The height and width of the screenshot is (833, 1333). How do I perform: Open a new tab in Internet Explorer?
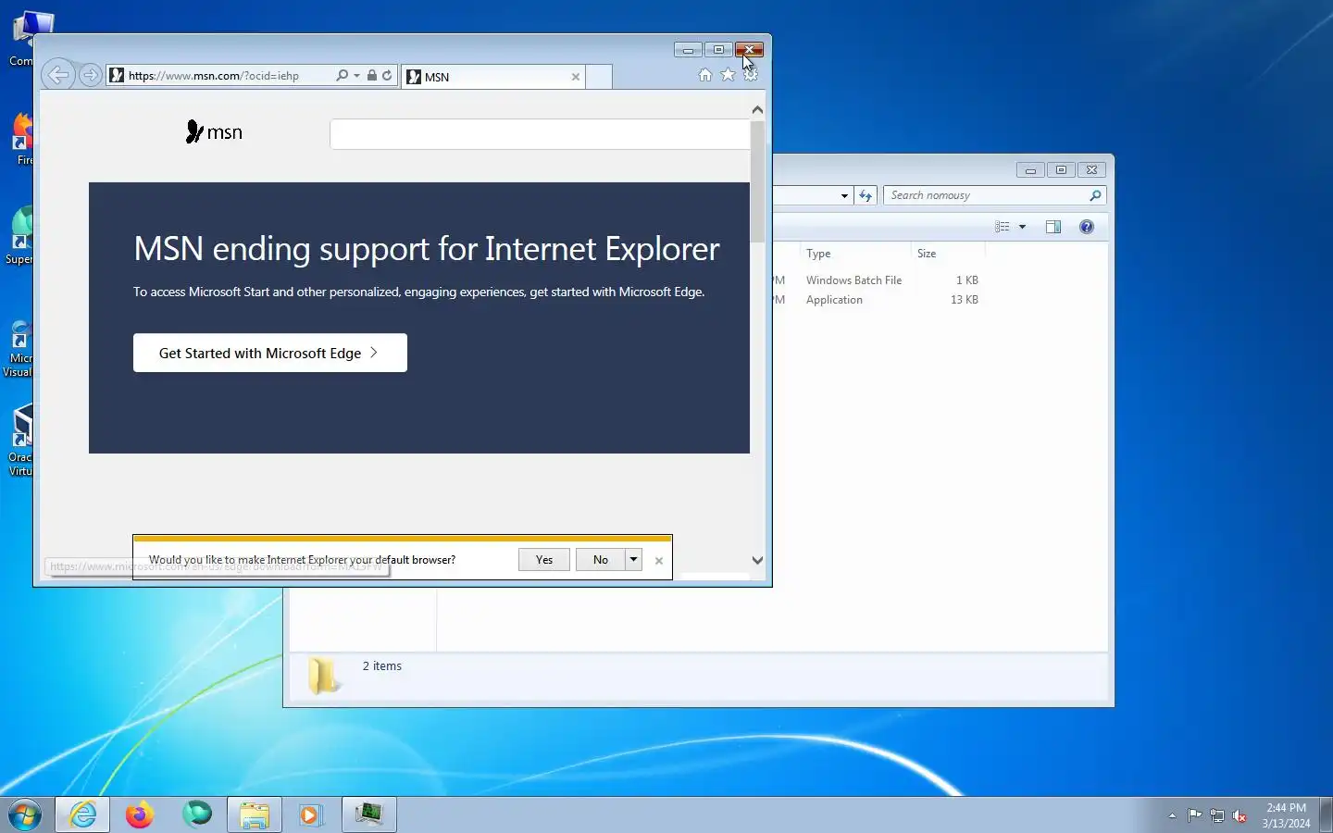(x=599, y=77)
